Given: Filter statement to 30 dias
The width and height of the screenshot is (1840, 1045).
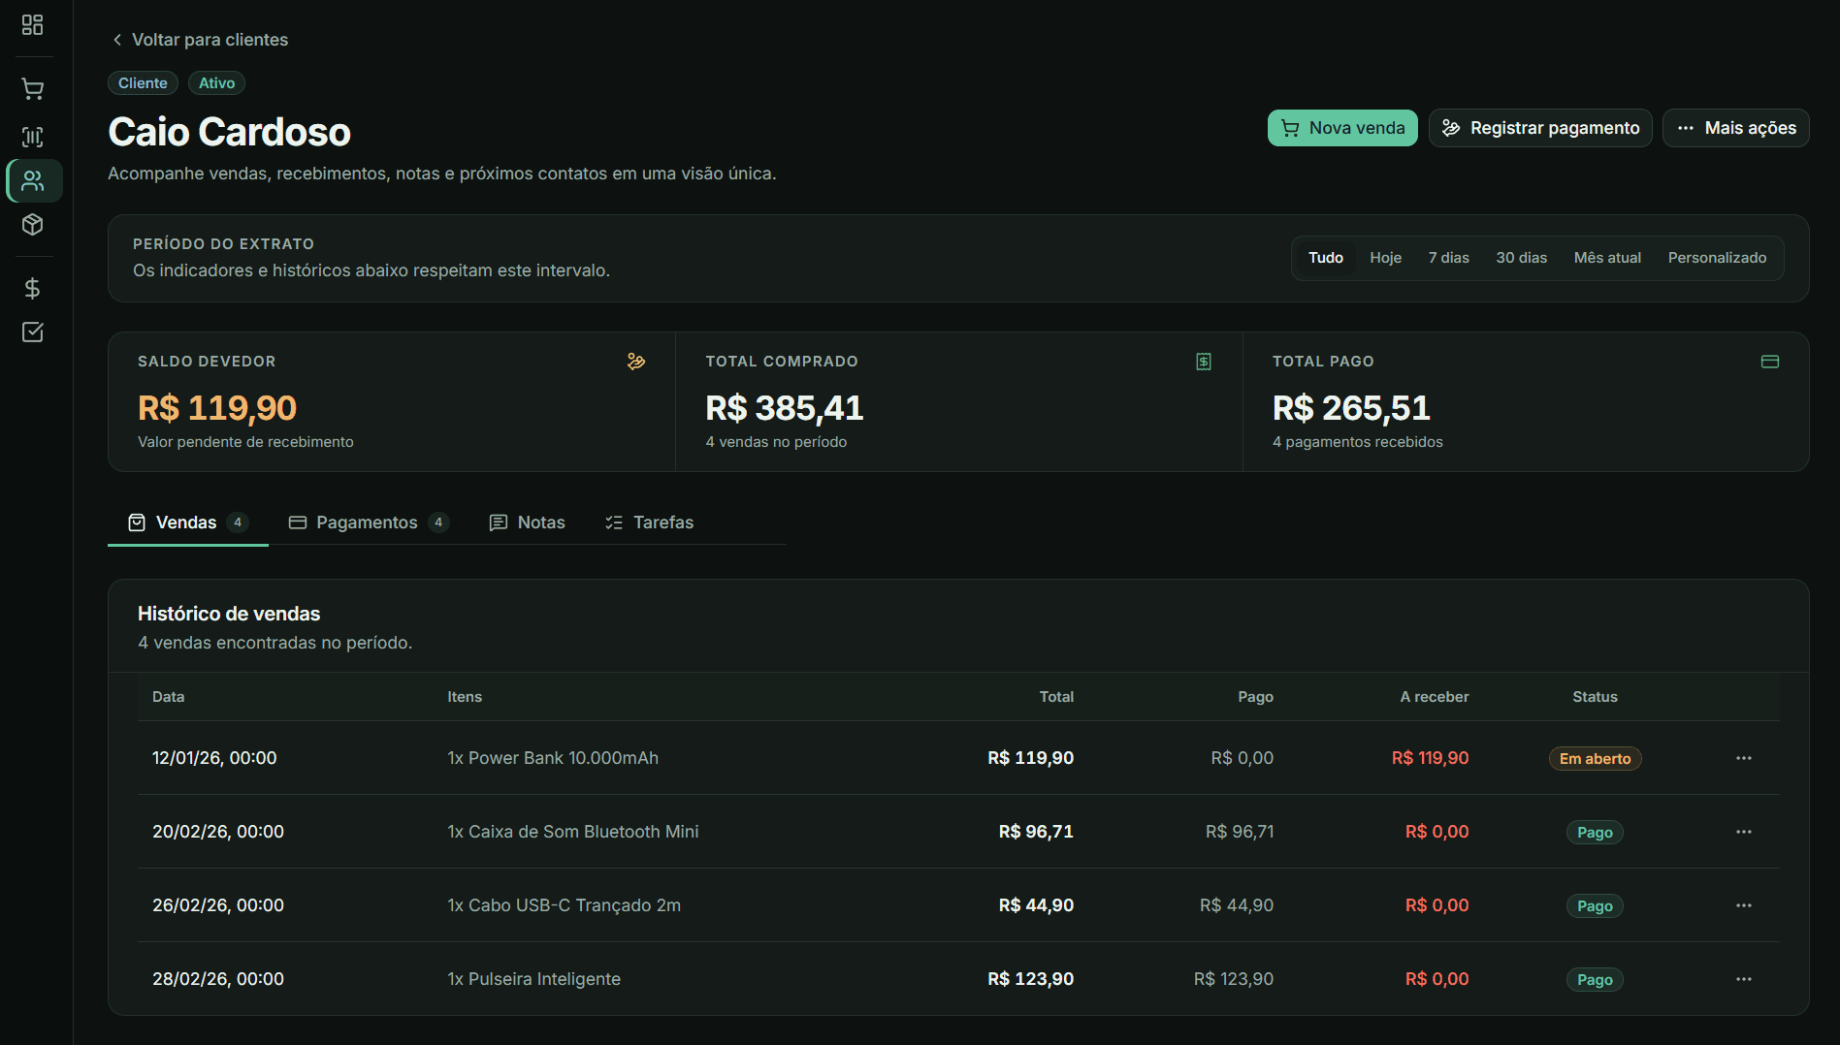Looking at the screenshot, I should pos(1522,258).
